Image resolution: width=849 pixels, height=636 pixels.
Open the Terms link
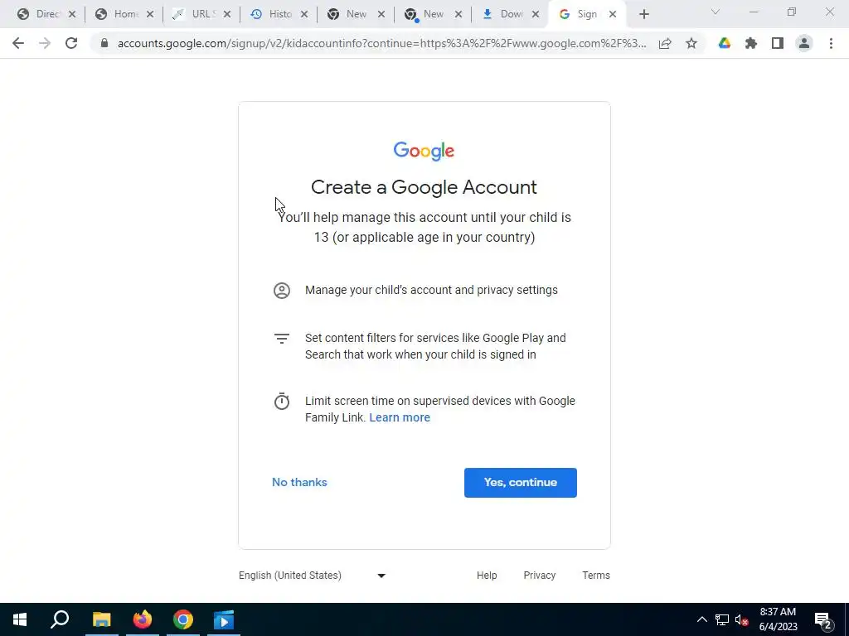(x=596, y=576)
